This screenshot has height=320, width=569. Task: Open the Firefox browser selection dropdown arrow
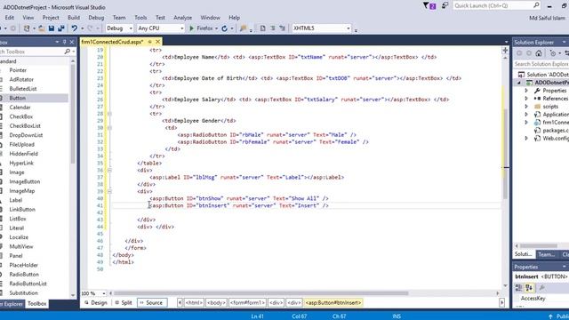(x=217, y=28)
